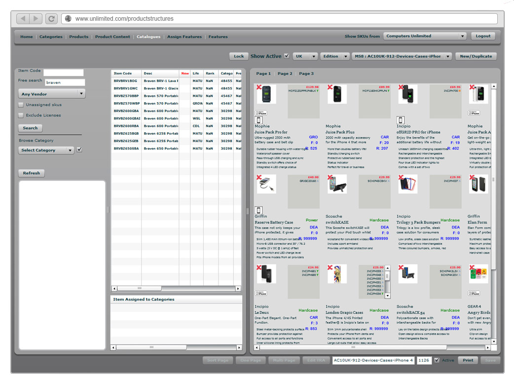The image size is (514, 383).
Task: Click the catalogue name field AC10UK-912-Devices-Cases-iPhone 4
Action: [x=373, y=360]
